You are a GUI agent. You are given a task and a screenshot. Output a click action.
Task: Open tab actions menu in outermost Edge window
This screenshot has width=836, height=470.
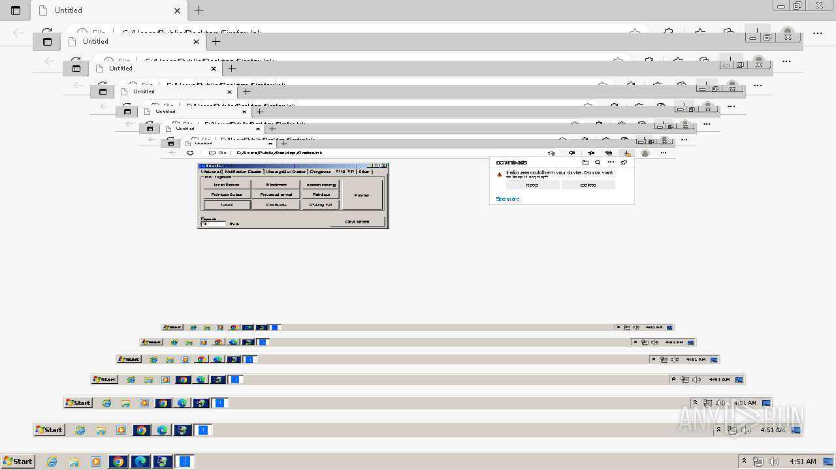pos(16,10)
